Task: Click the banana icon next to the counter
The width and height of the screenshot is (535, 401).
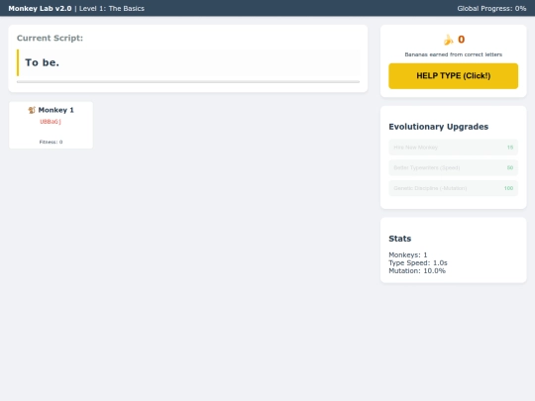Action: [448, 40]
